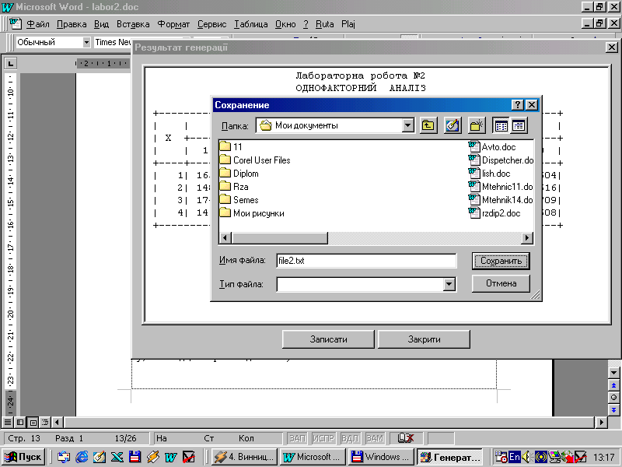Switch Save dialog to details view
This screenshot has width=622, height=467.
tap(519, 126)
